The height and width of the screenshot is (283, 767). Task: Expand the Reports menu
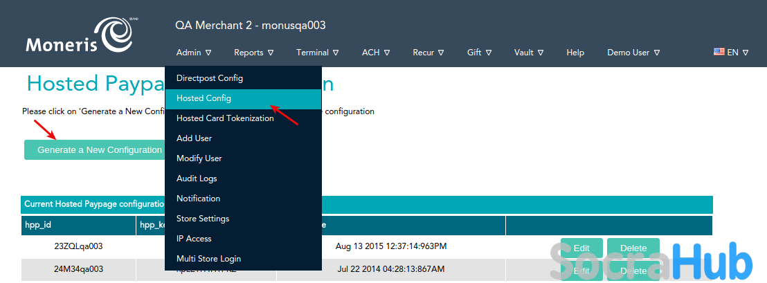point(253,53)
